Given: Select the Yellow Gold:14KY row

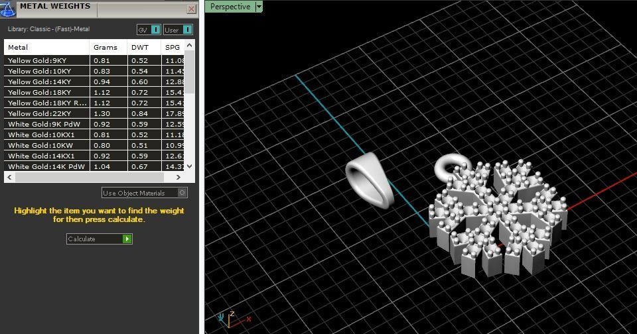Looking at the screenshot, I should coord(94,82).
